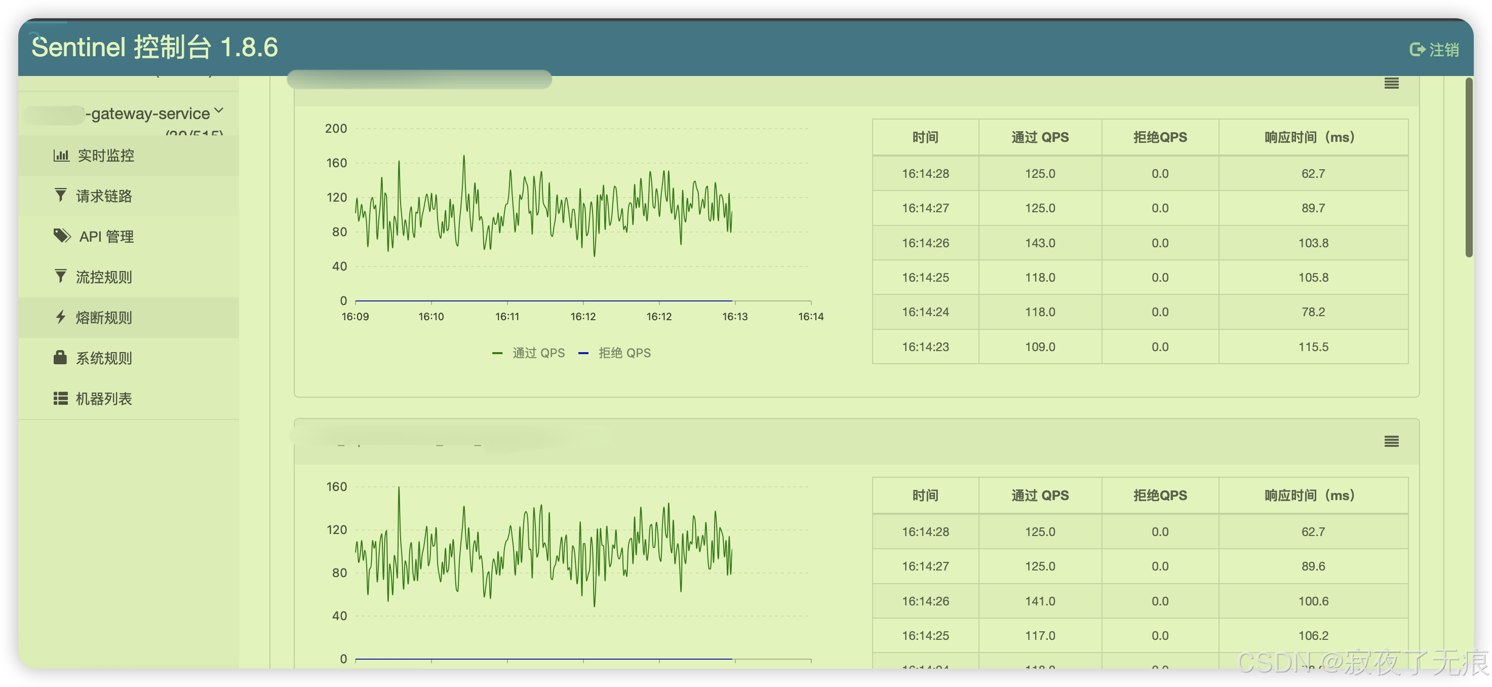Image resolution: width=1492 pixels, height=687 pixels.
Task: Click the 89.6 response time in second table
Action: click(1313, 566)
